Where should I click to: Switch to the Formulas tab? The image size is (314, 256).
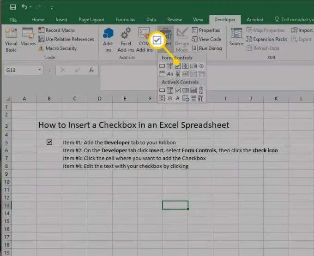[x=126, y=20]
